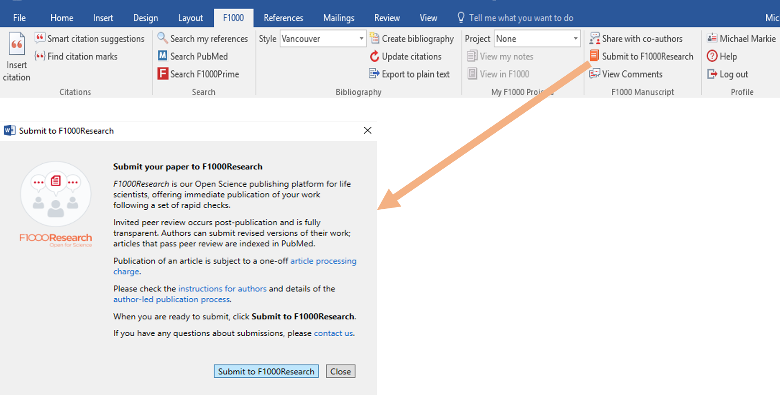This screenshot has height=395, width=780.
Task: Click the View Comments label
Action: click(x=632, y=74)
